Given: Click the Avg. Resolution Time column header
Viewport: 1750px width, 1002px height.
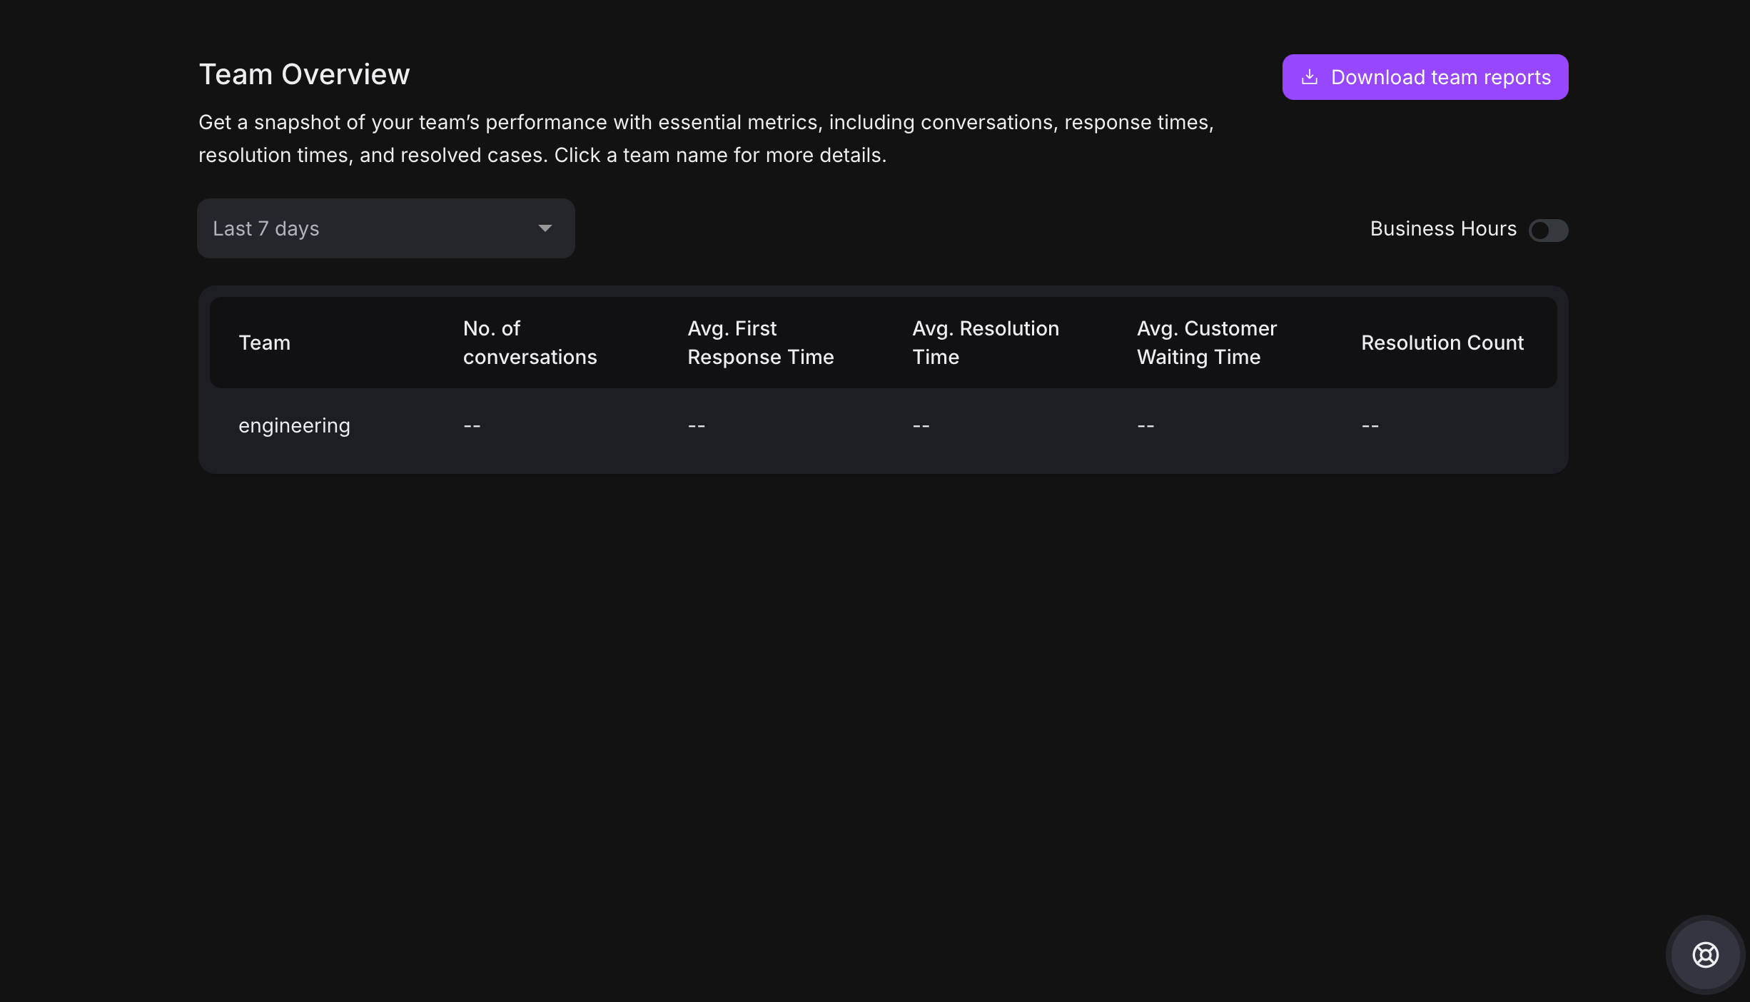Looking at the screenshot, I should (985, 343).
